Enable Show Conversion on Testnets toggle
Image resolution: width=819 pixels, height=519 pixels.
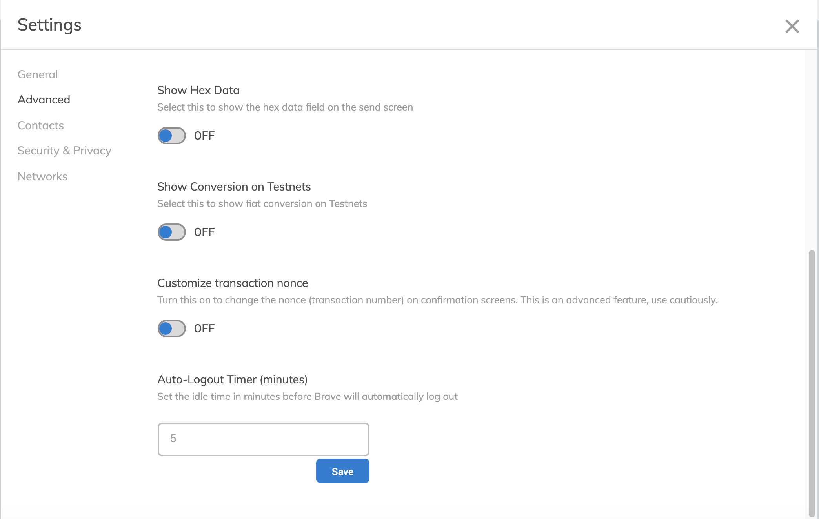(171, 232)
